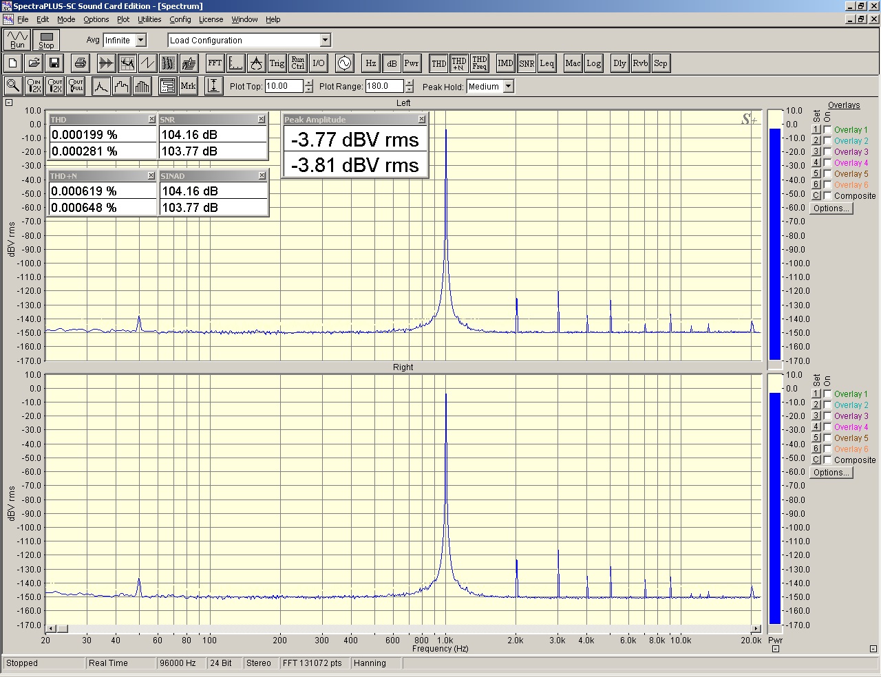Image resolution: width=881 pixels, height=677 pixels.
Task: Click the printer icon in toolbar
Action: 81,63
